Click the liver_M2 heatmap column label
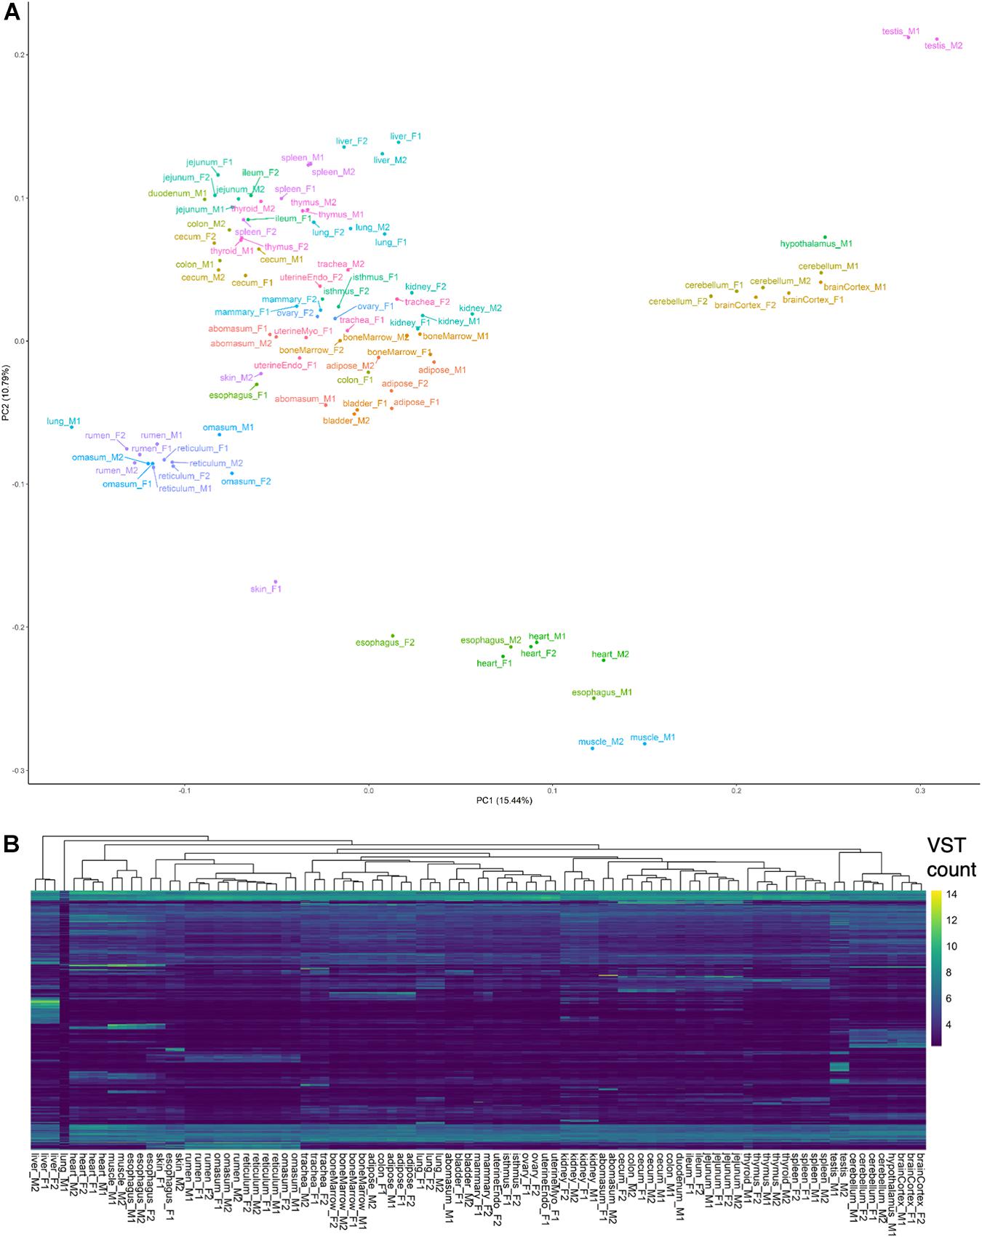982x1237 pixels. (x=36, y=1172)
